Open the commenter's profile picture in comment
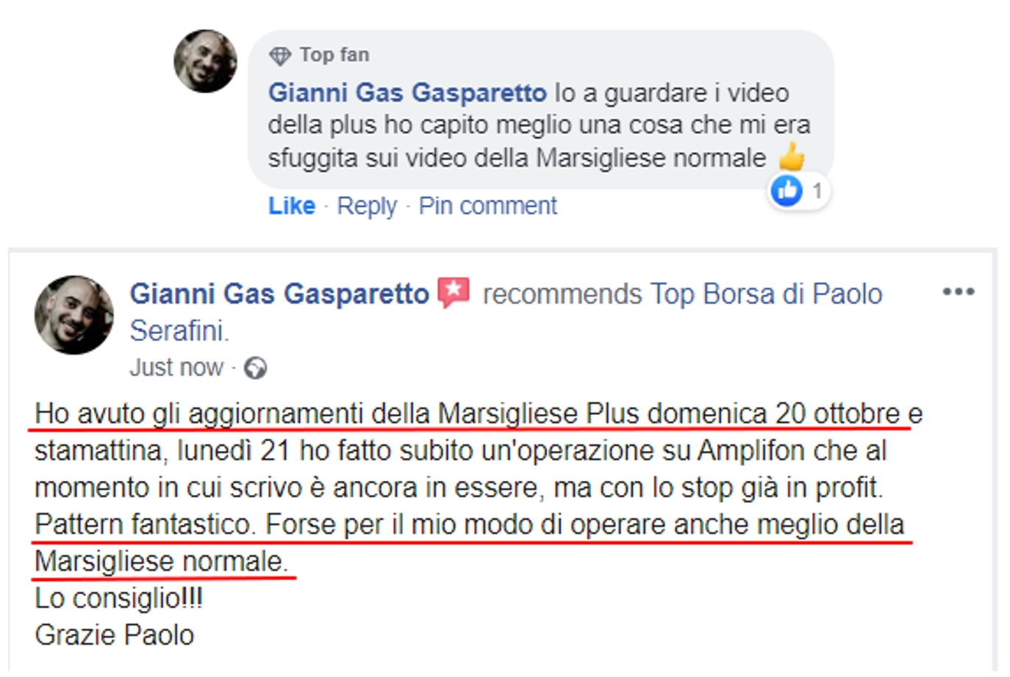 coord(205,61)
